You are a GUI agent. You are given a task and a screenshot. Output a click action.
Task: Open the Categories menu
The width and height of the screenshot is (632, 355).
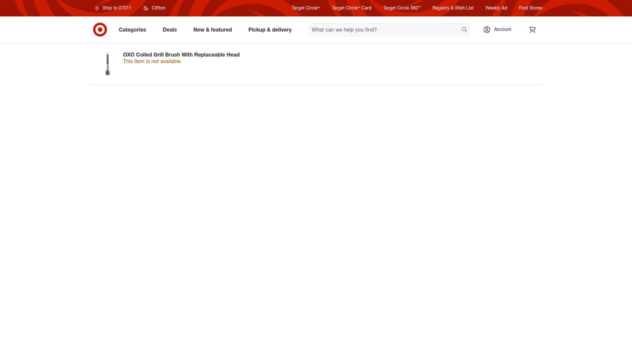click(132, 30)
